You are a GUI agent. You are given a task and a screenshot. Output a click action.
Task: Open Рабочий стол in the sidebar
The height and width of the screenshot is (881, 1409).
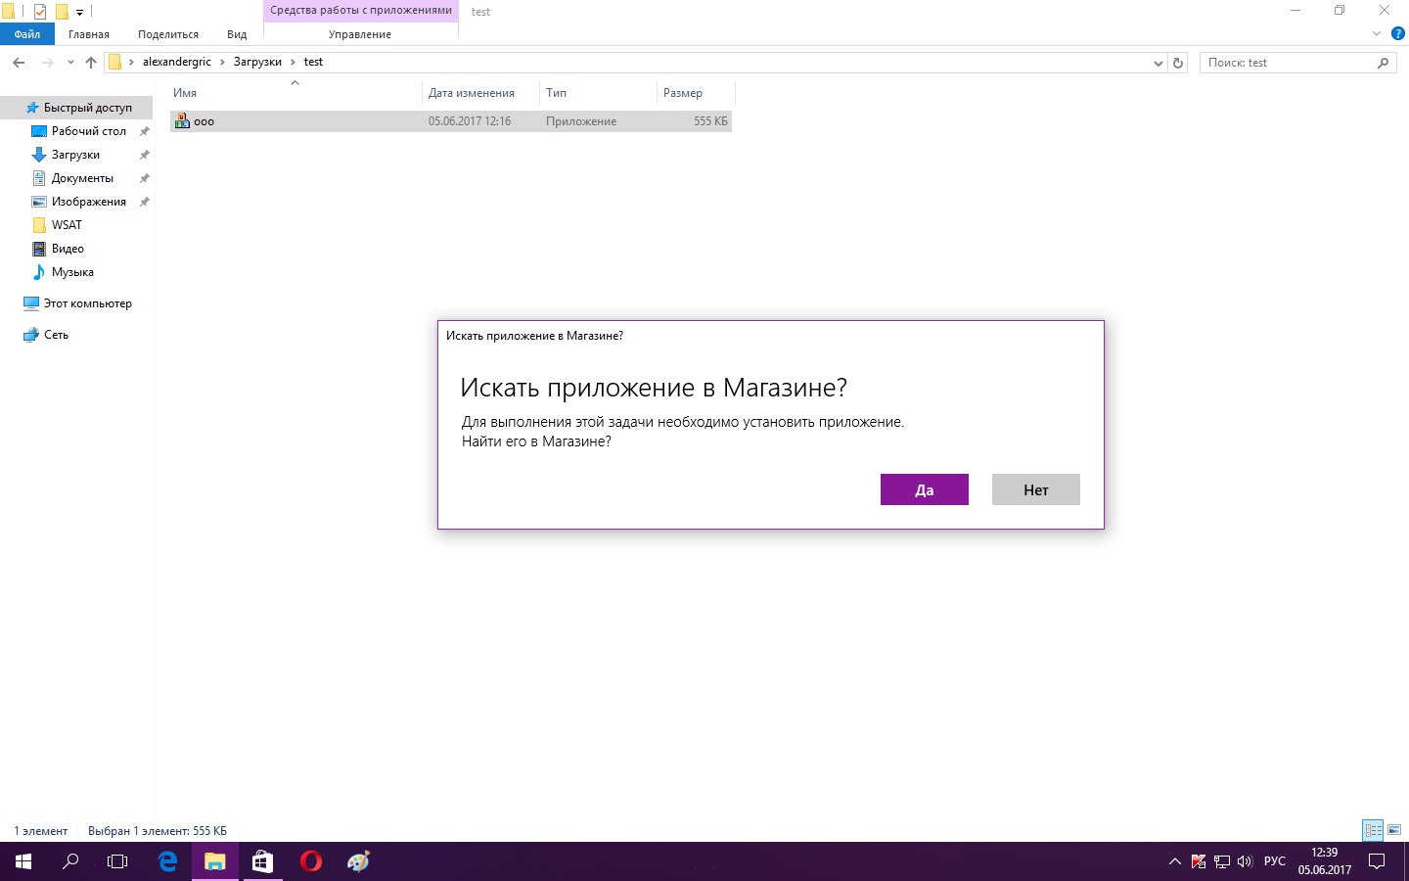point(88,131)
